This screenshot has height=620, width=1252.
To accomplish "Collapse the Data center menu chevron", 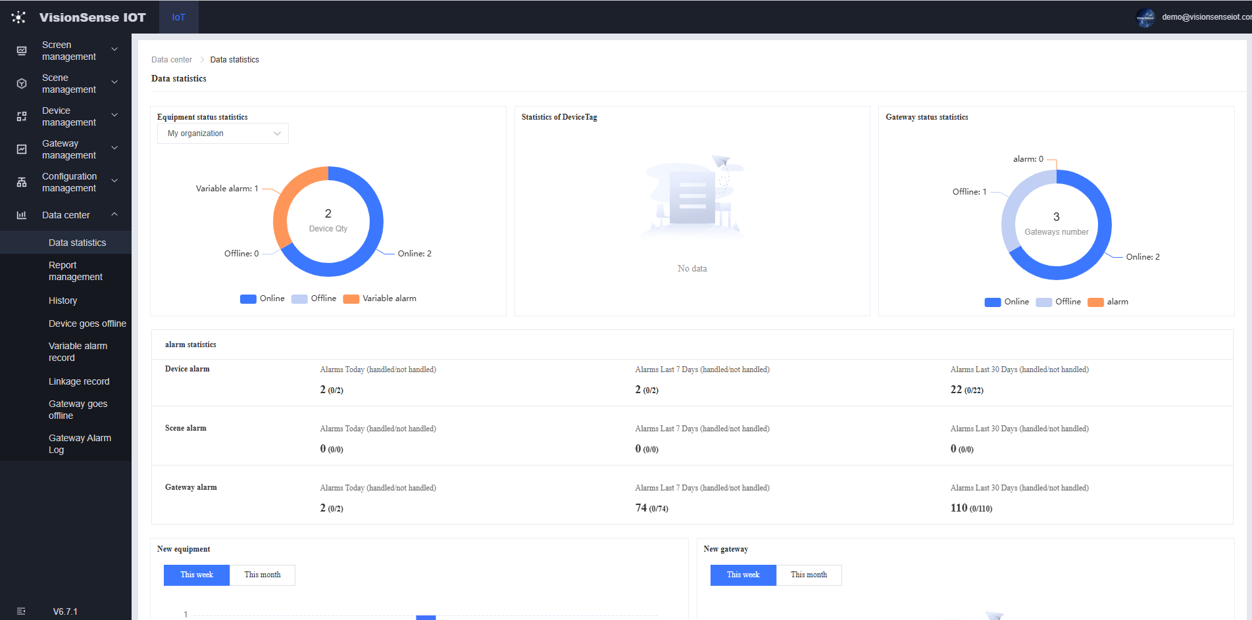I will (114, 214).
